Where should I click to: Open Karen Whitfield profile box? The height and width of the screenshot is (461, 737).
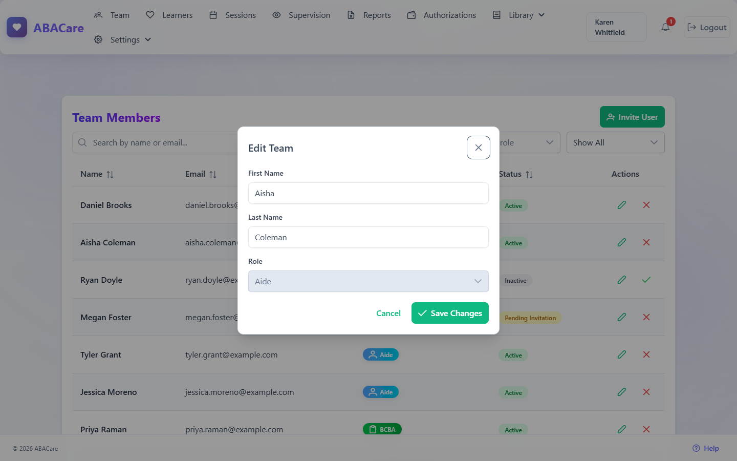[616, 27]
